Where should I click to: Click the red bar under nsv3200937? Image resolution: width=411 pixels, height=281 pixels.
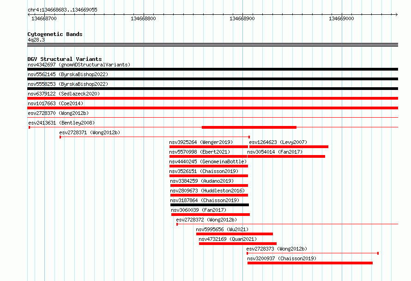(310, 263)
